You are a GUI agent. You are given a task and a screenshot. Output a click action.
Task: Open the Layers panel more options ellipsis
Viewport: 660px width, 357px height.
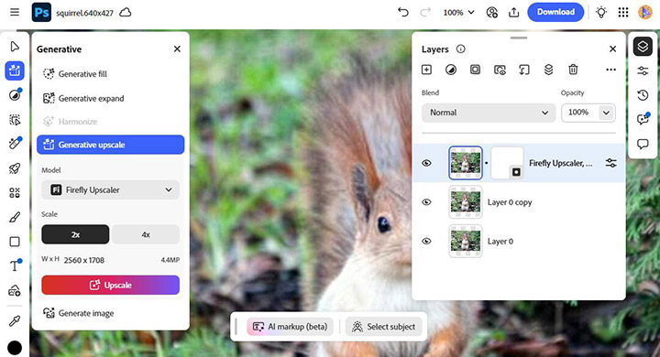click(610, 70)
